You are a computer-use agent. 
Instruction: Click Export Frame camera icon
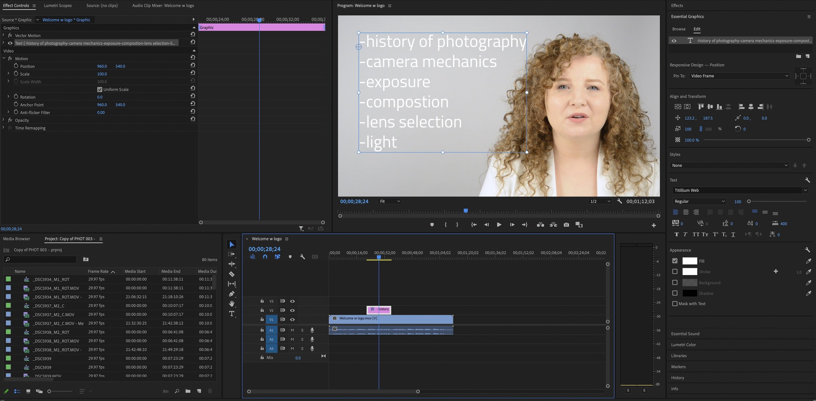click(566, 225)
